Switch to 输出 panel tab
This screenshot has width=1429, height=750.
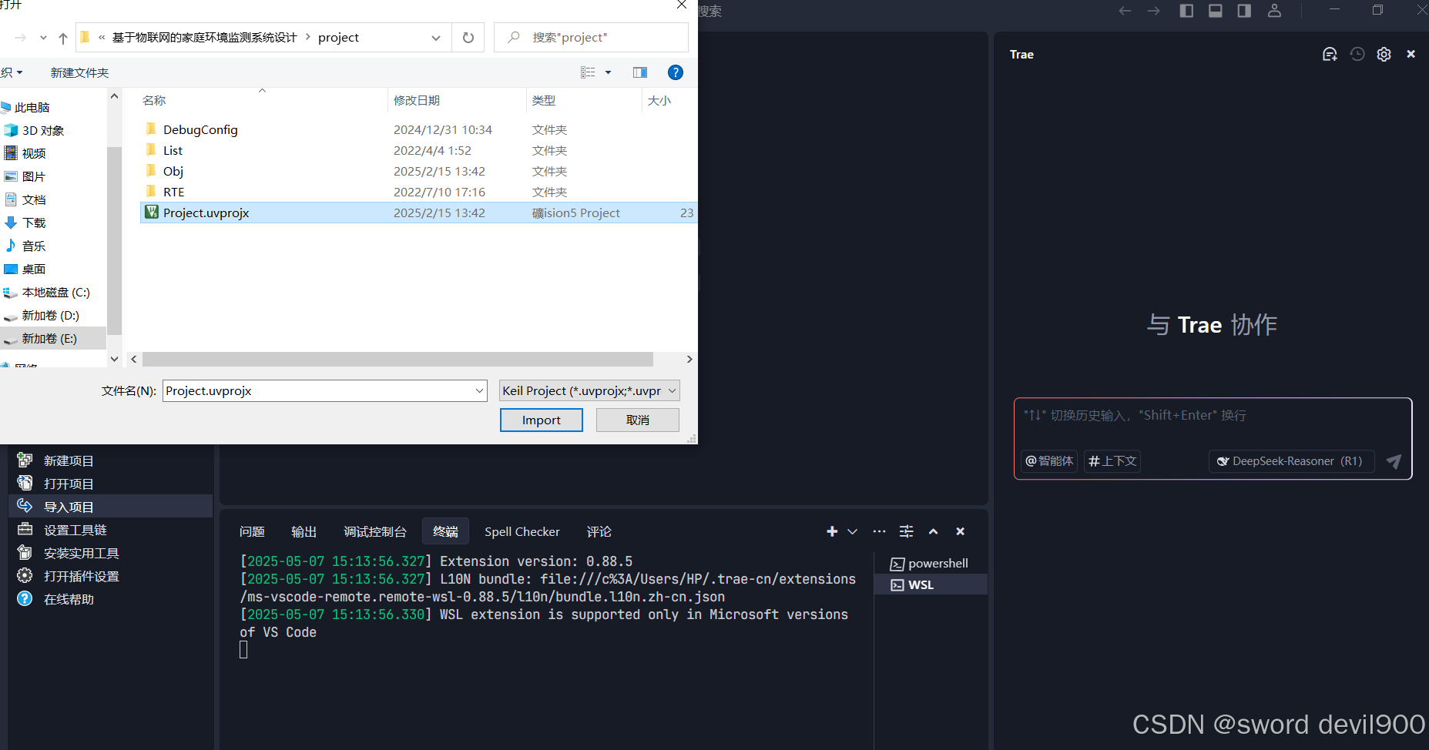pyautogui.click(x=304, y=532)
